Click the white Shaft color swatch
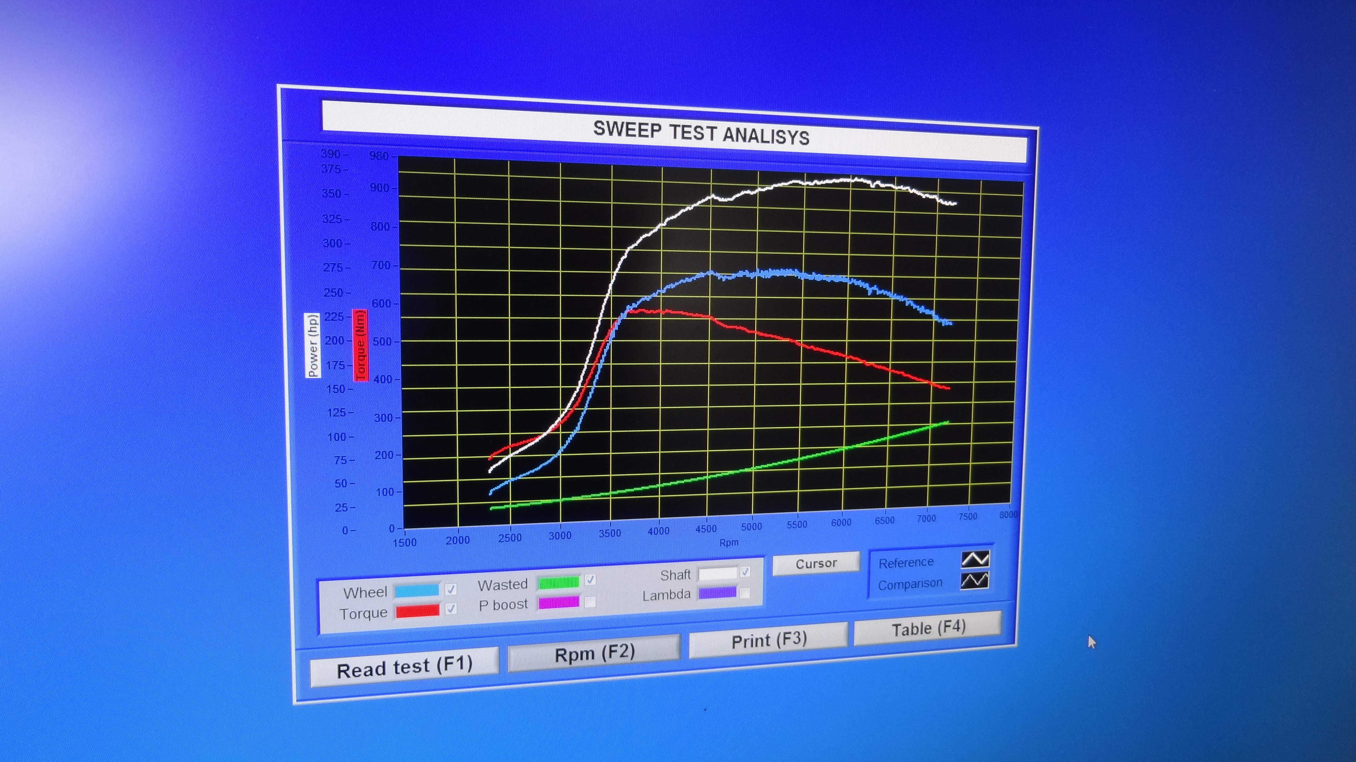Image resolution: width=1356 pixels, height=762 pixels. tap(717, 573)
